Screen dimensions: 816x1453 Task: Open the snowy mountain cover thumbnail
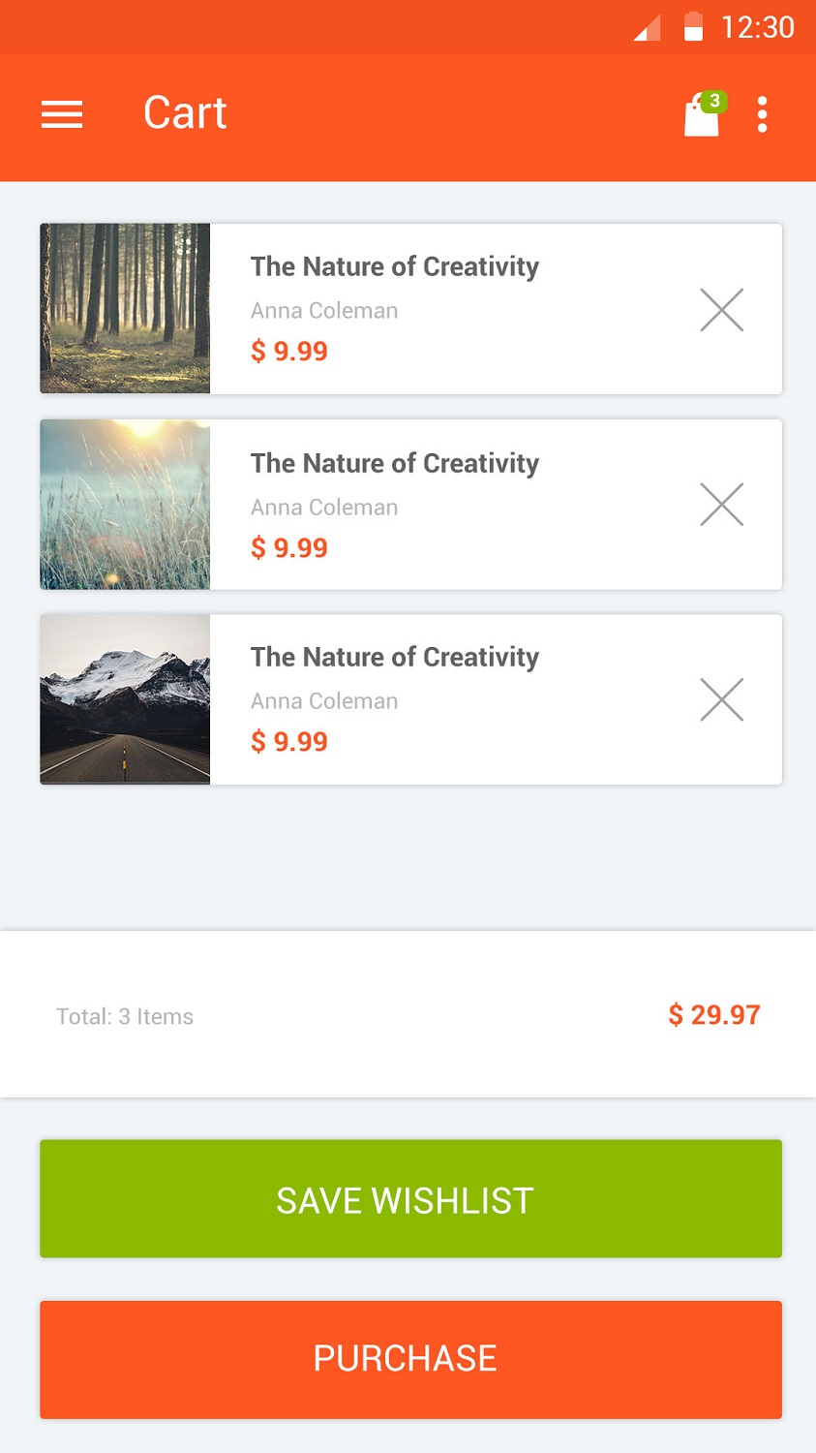pos(125,699)
